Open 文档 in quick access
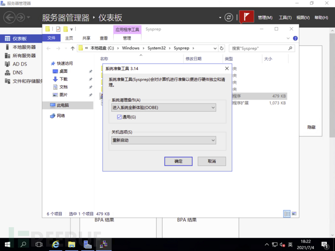The width and height of the screenshot is (335, 251). (63, 87)
